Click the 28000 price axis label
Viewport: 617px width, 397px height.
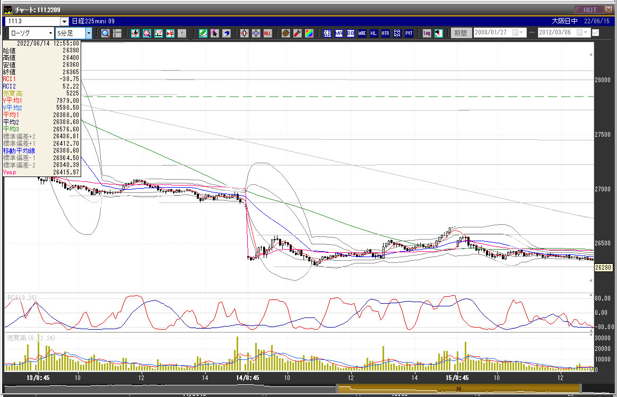pos(603,80)
